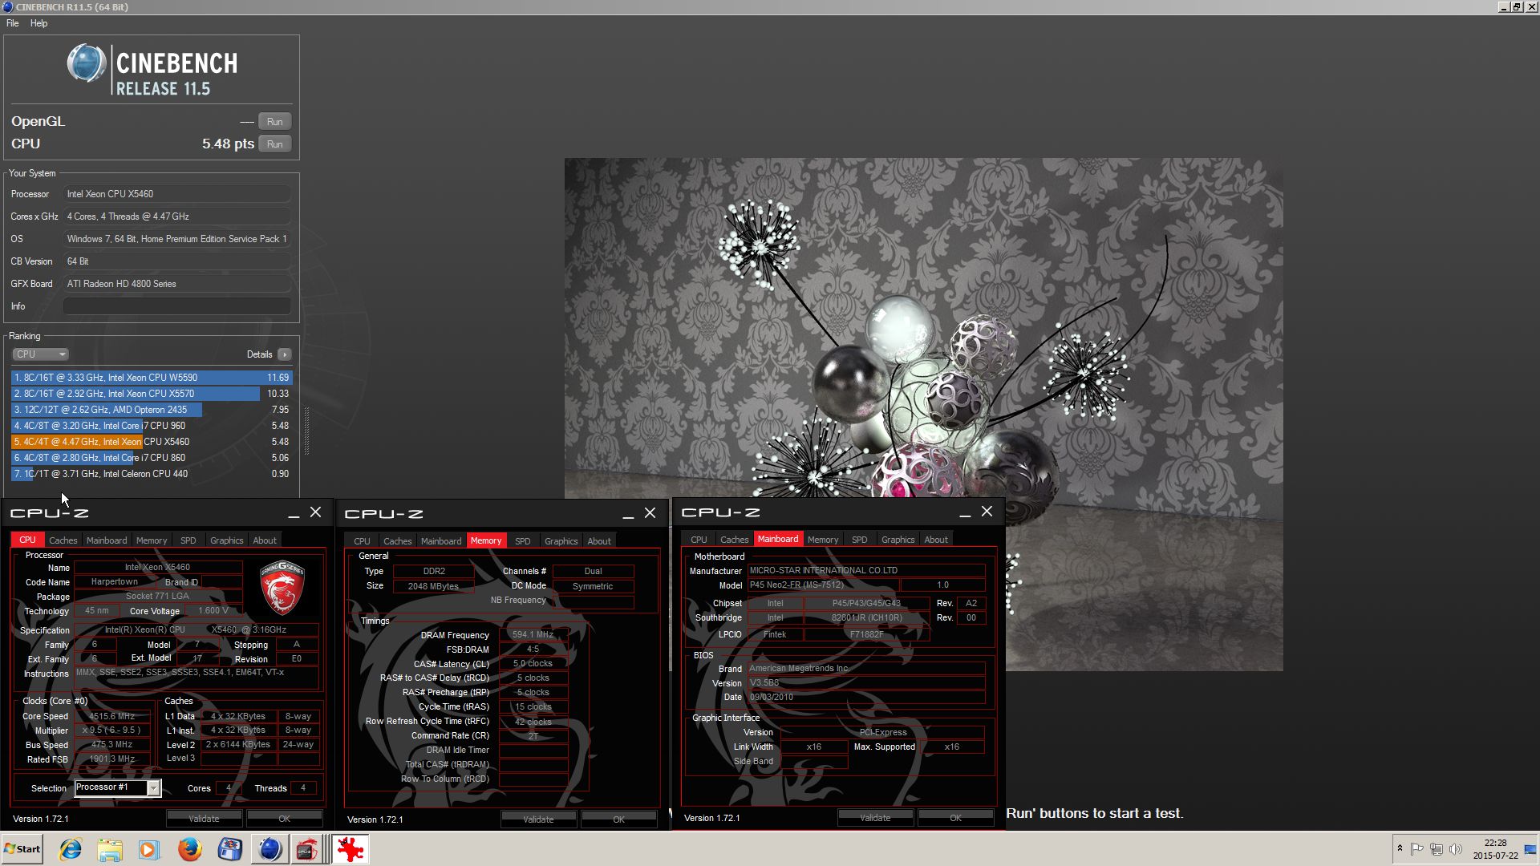1540x866 pixels.
Task: Open Firefox from the taskbar
Action: click(x=189, y=849)
